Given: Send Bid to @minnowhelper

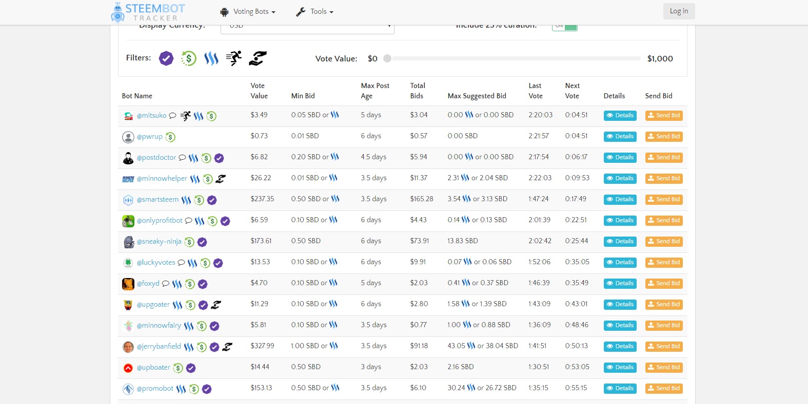Looking at the screenshot, I should [664, 179].
